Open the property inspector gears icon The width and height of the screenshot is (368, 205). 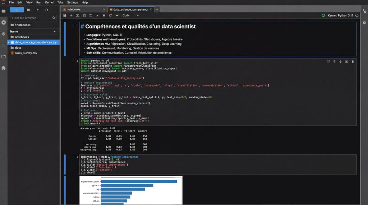364,11
